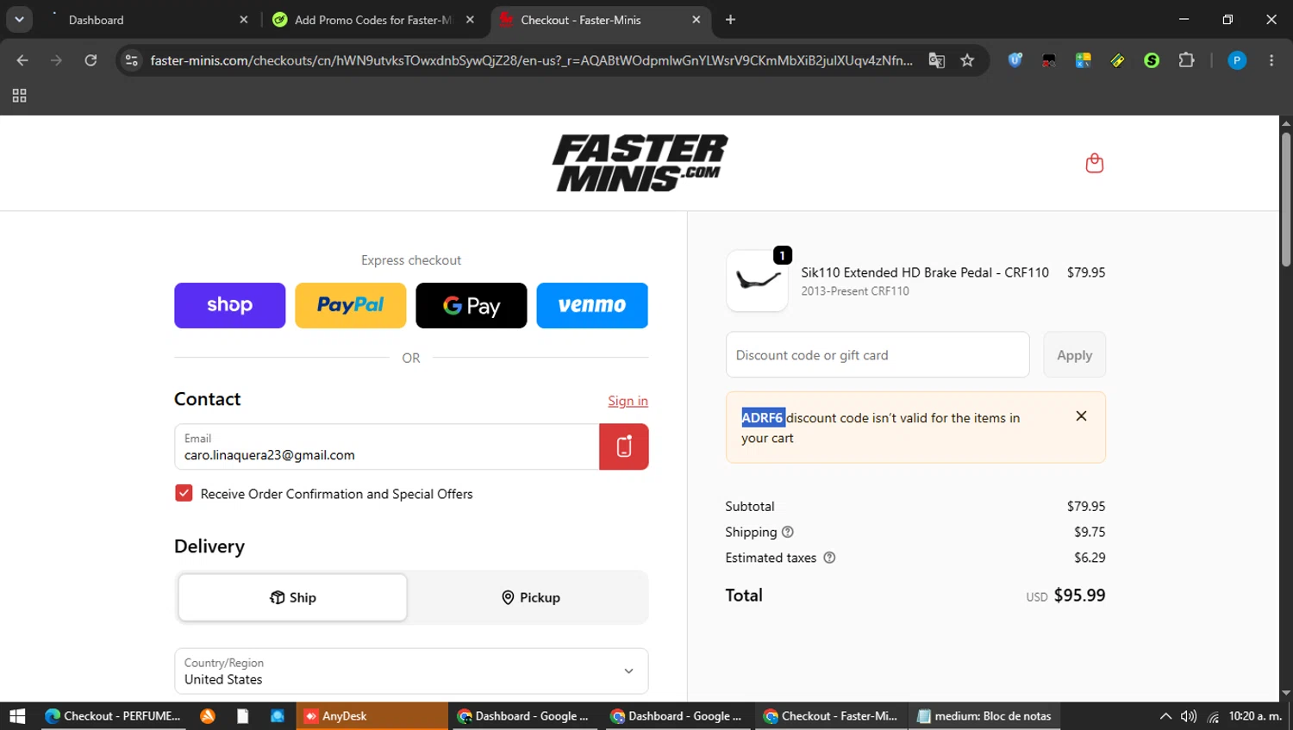Open the tab search dropdown arrow

pos(19,19)
